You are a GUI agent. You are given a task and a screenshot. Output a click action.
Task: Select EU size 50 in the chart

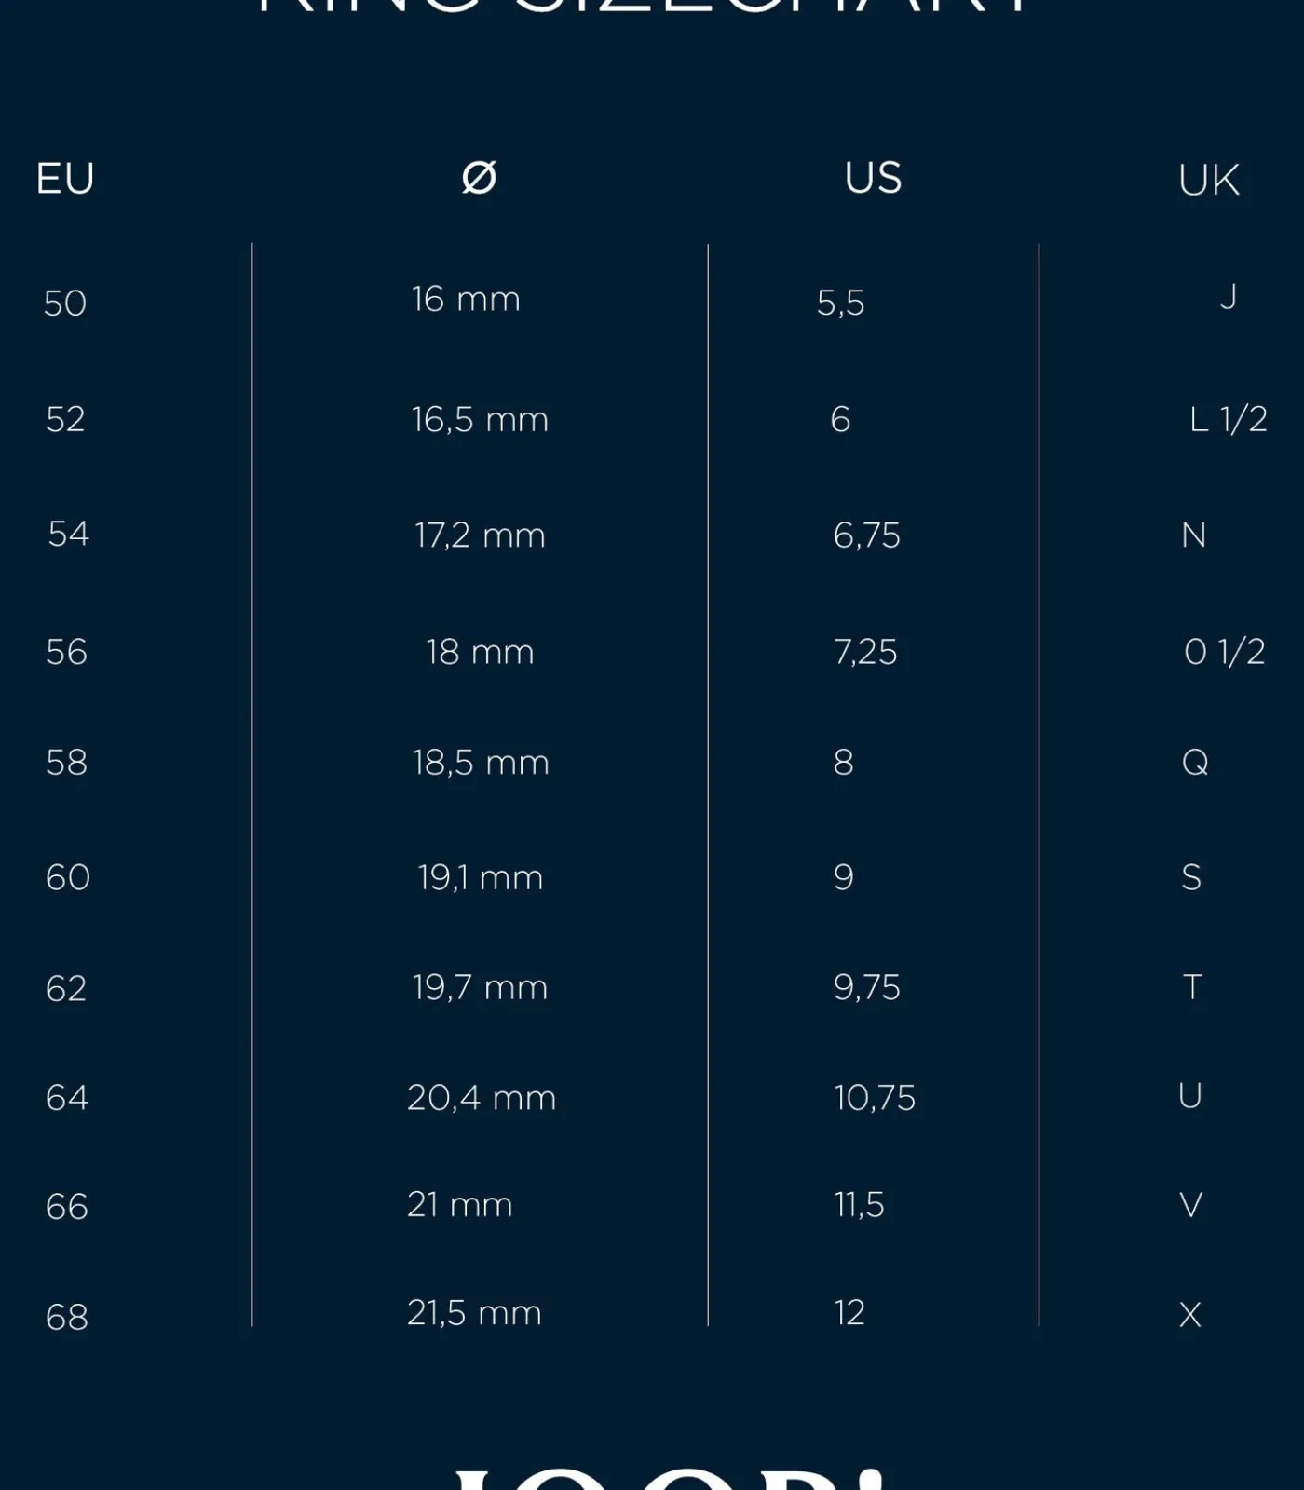pos(65,304)
